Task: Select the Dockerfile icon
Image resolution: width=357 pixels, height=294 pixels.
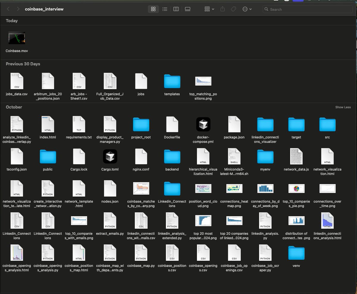Action: [x=172, y=124]
